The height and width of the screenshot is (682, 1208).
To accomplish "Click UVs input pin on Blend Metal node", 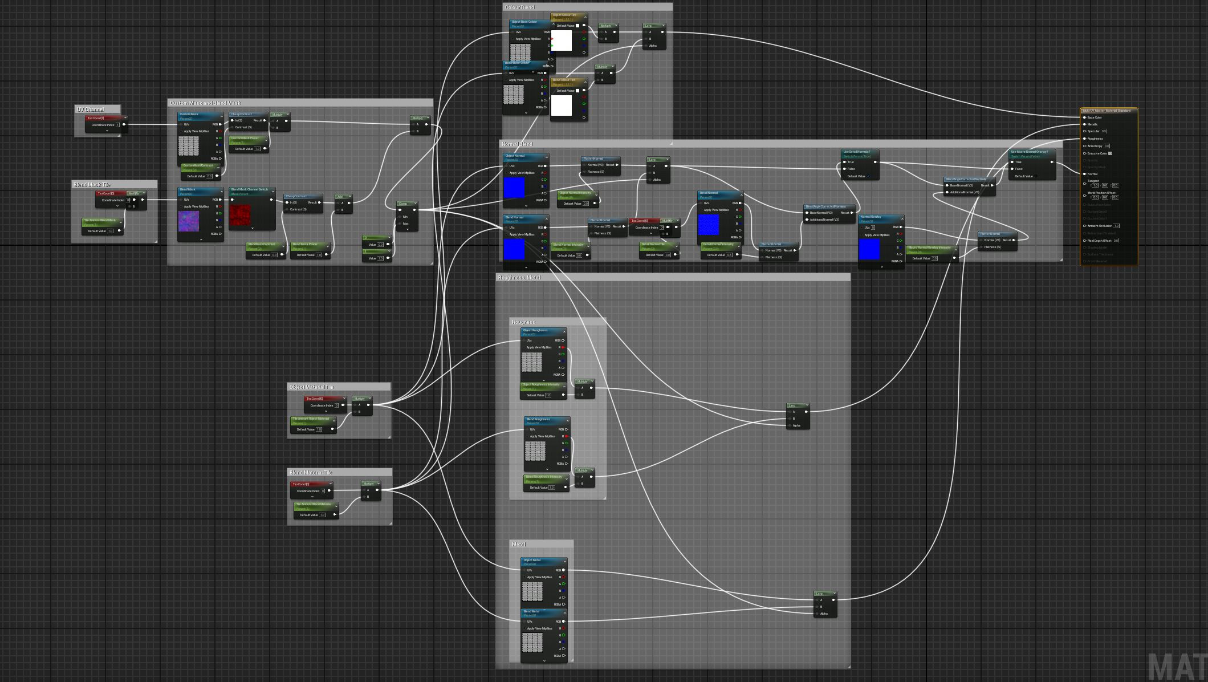I will click(x=524, y=622).
